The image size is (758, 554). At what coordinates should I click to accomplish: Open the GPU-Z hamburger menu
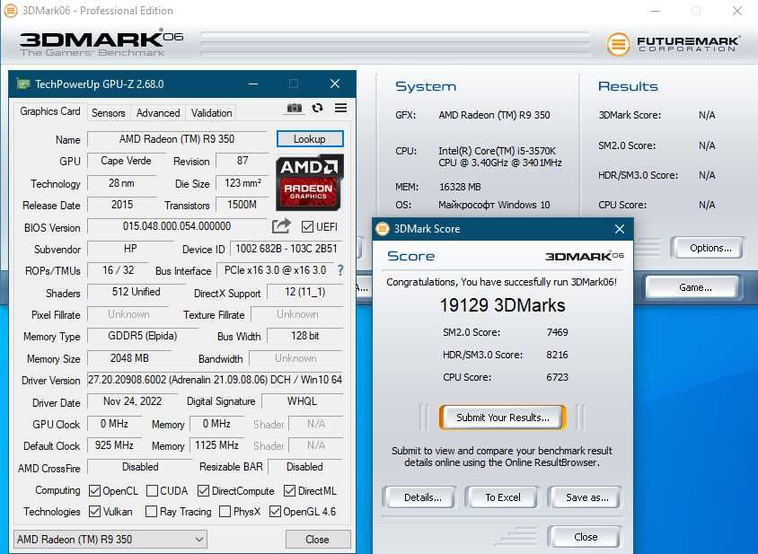pos(340,108)
